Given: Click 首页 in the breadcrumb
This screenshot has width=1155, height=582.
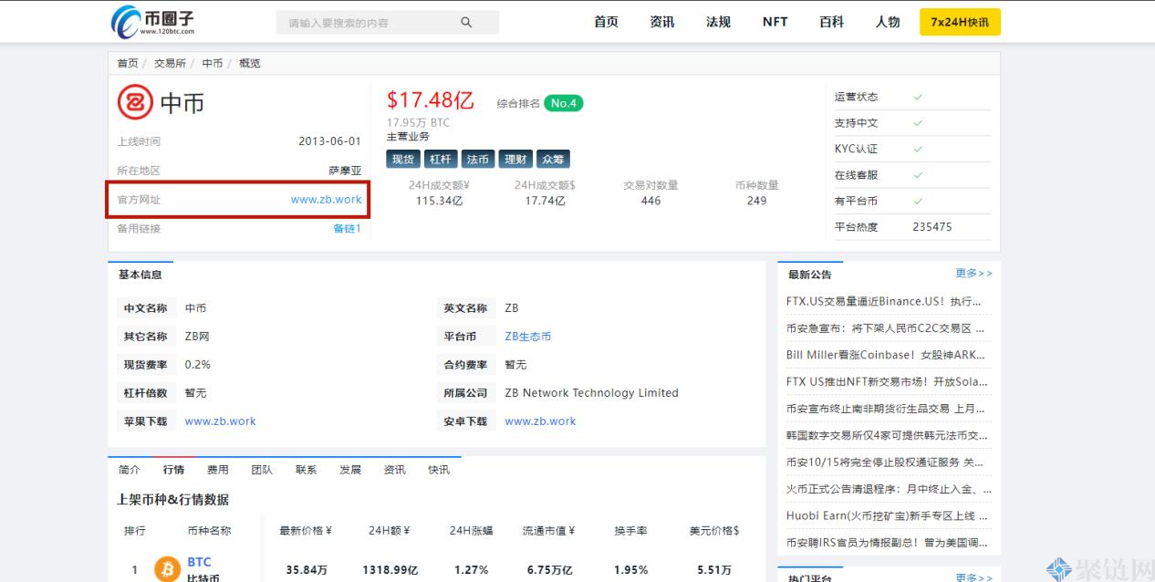Looking at the screenshot, I should click(x=128, y=63).
